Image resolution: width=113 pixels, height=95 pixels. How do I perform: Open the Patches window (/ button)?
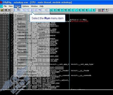coord(76,10)
